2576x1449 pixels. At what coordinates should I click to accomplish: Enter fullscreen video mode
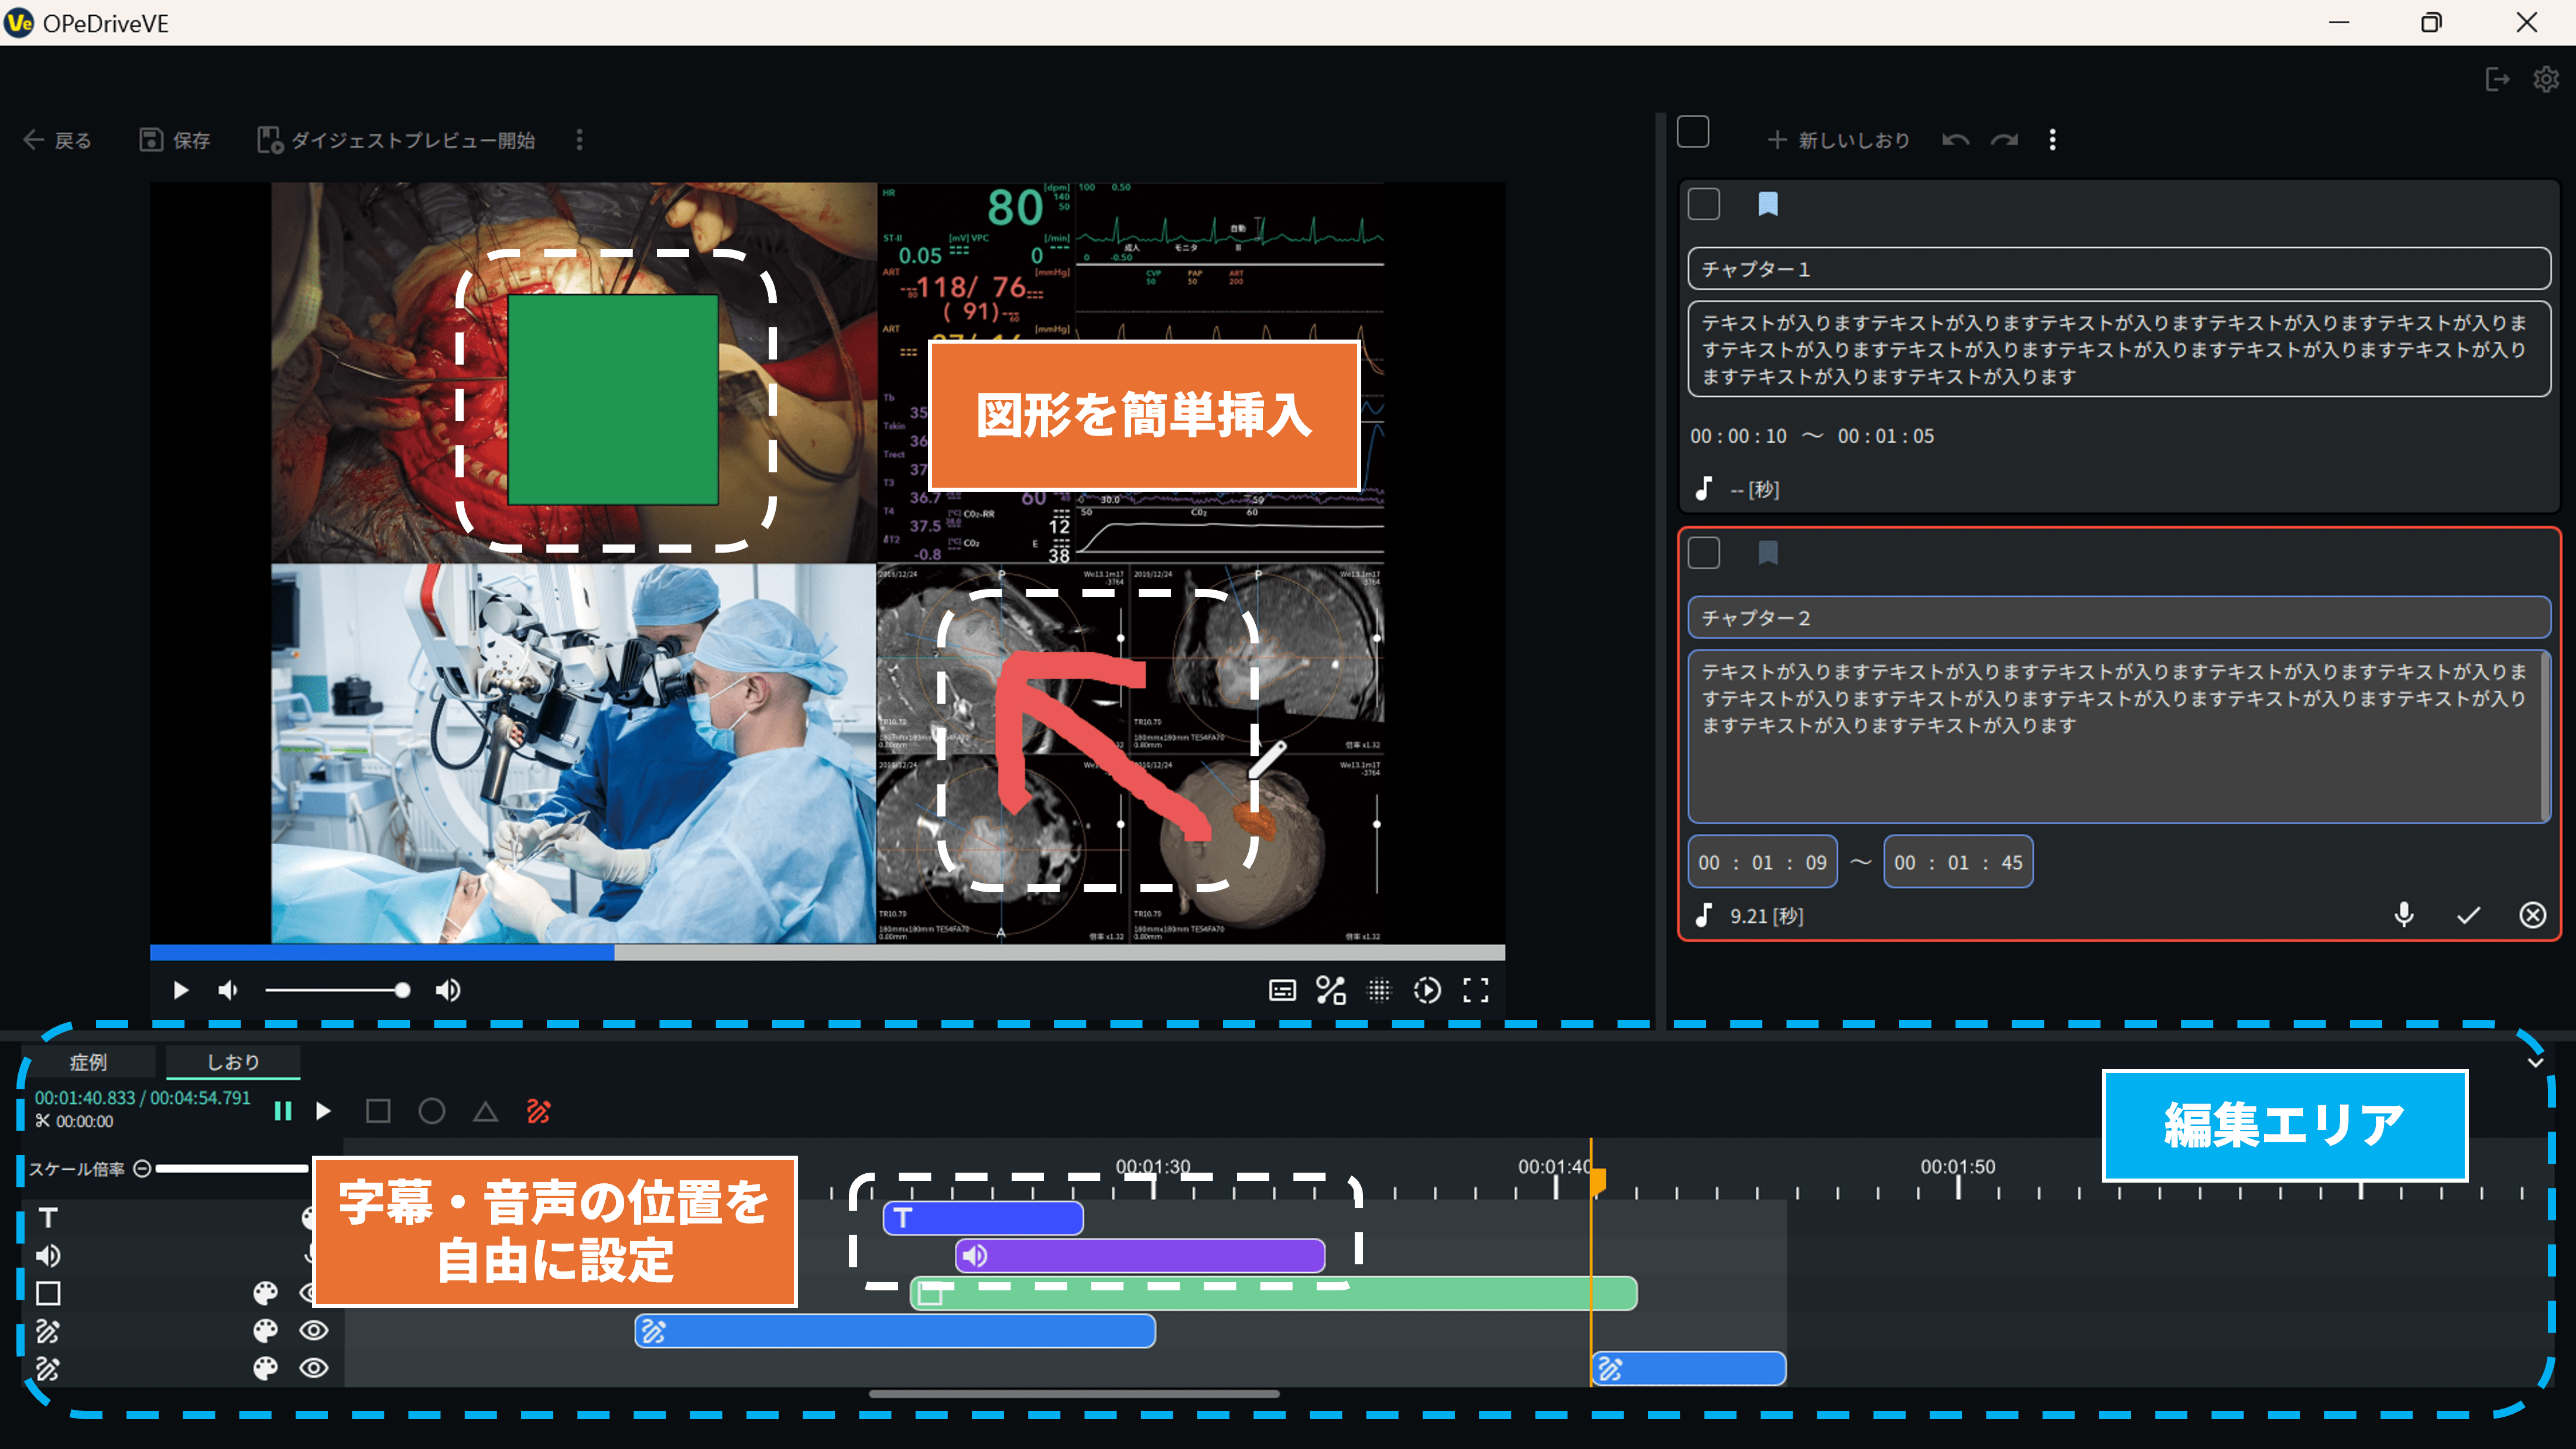pos(1476,990)
